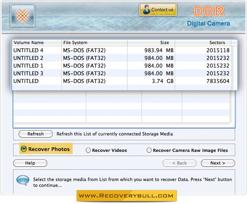This screenshot has width=247, height=204.
Task: Click the Contact us button
Action: 158,10
